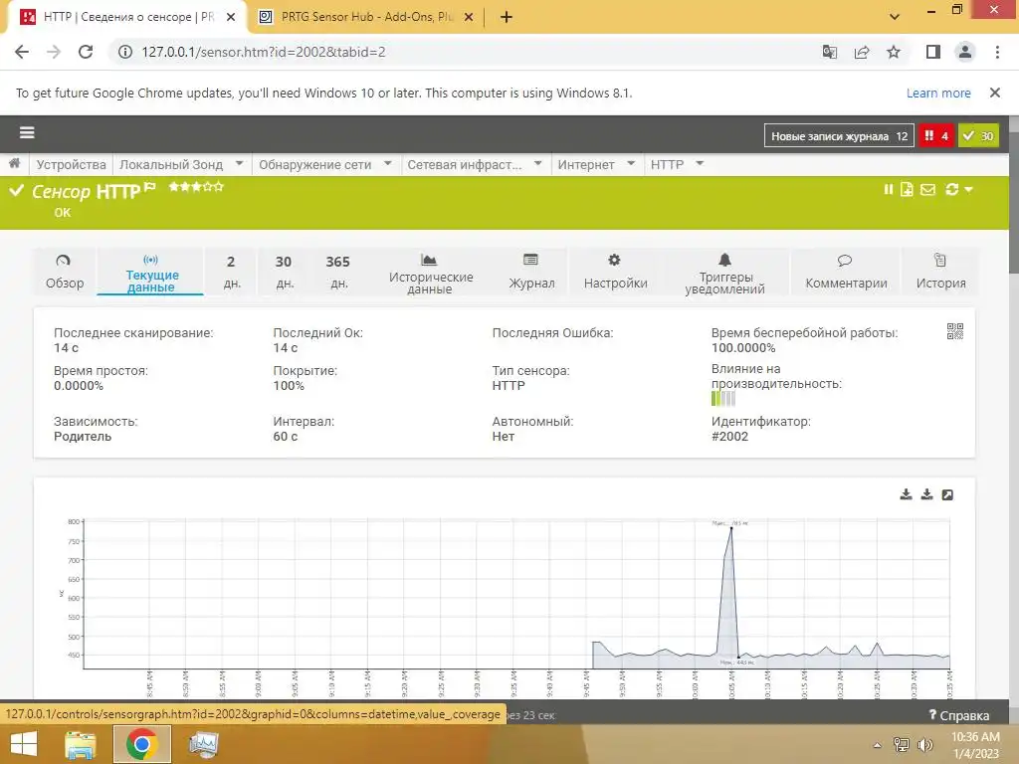1019x764 pixels.
Task: Close the PRTG Sensor Hub browser tab
Action: click(x=468, y=18)
